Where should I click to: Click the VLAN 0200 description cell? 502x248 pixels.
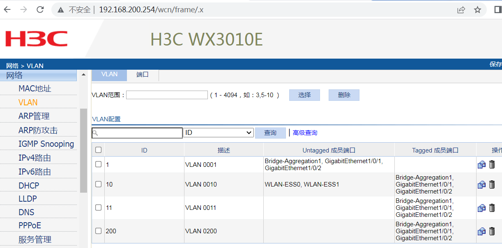point(224,231)
